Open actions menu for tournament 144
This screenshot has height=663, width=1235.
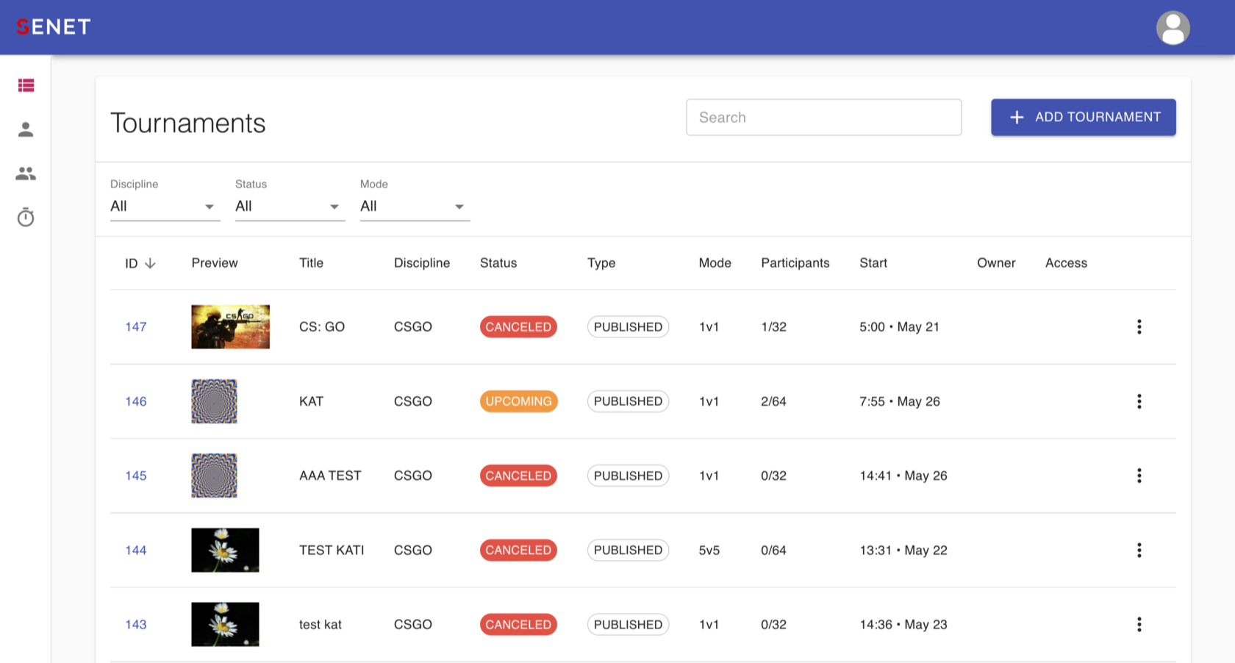1139,550
